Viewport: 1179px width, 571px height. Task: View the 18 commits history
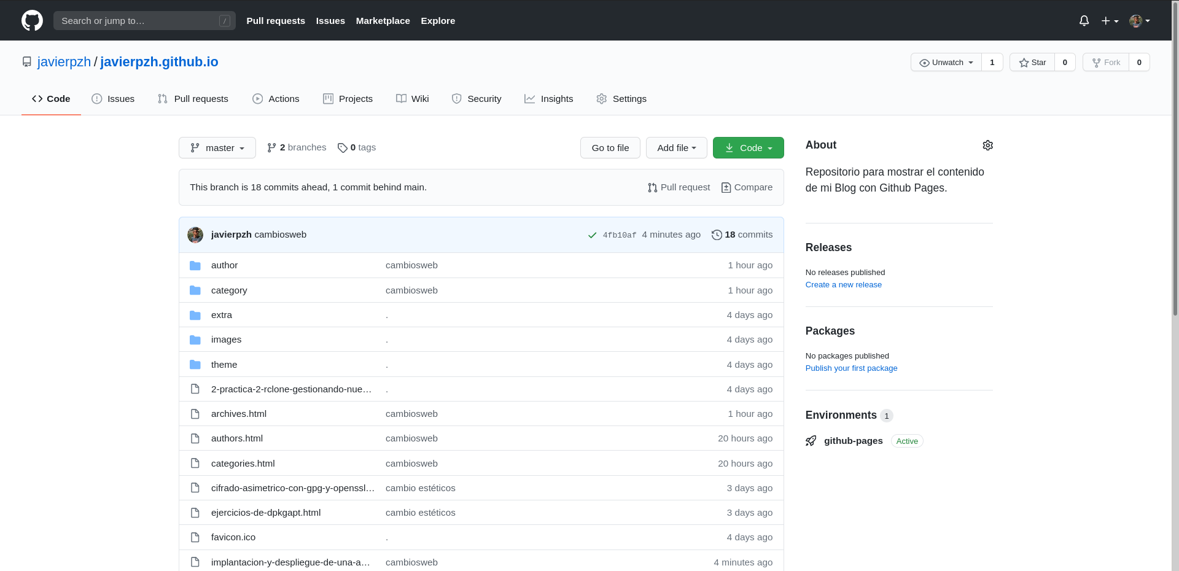coord(742,235)
